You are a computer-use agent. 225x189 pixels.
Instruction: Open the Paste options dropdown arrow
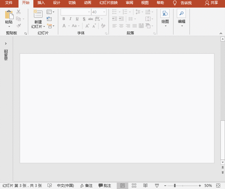(9, 27)
